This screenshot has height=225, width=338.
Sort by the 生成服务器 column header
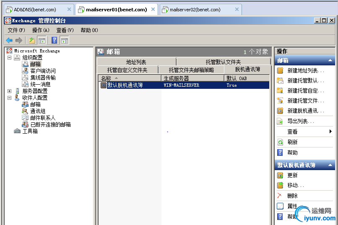tap(193, 78)
